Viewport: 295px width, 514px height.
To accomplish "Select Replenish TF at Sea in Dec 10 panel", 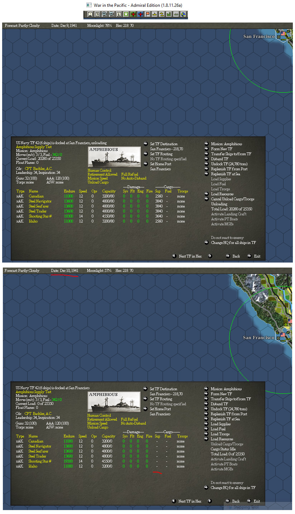I will coord(225,419).
